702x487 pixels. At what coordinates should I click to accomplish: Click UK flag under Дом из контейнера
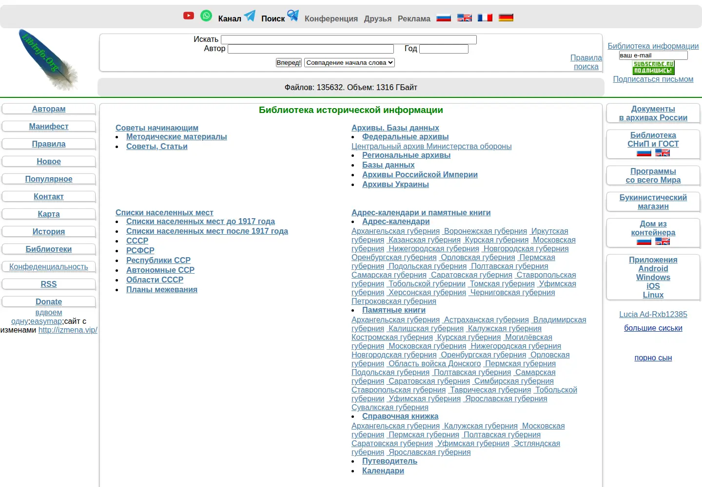(x=663, y=242)
